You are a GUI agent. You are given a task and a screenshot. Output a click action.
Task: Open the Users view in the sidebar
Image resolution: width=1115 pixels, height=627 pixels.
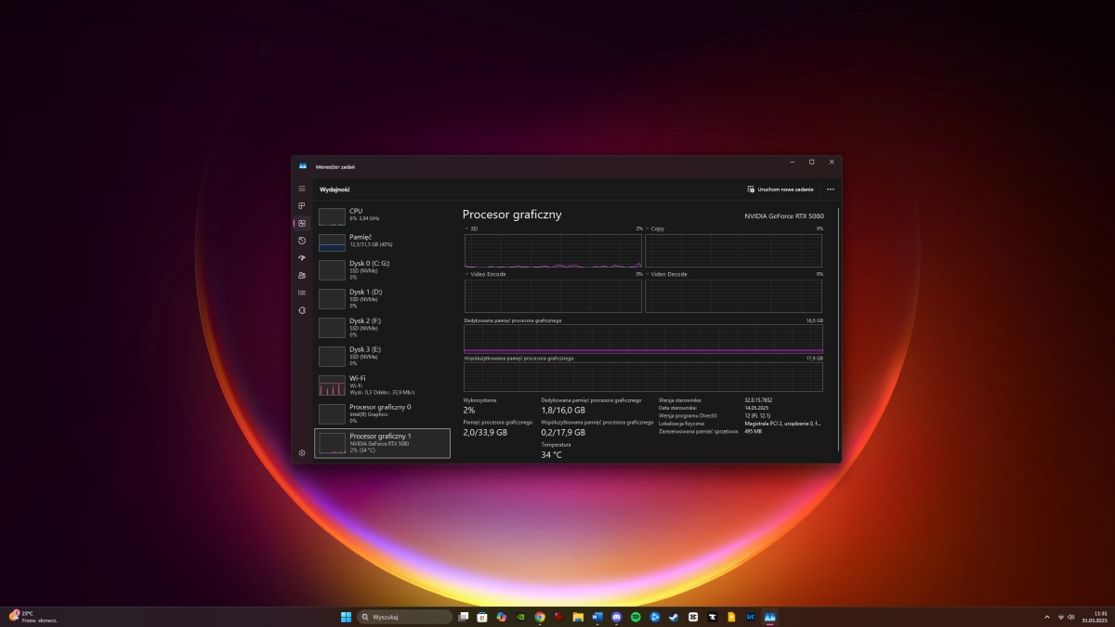(301, 275)
